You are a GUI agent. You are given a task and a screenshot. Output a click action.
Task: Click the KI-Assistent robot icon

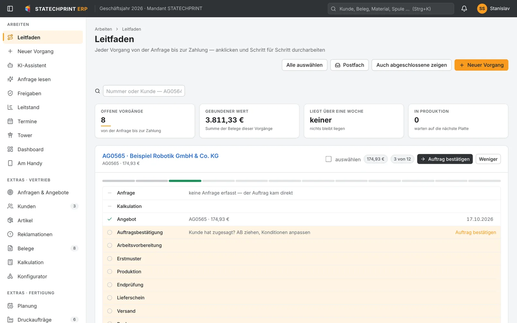click(x=10, y=65)
